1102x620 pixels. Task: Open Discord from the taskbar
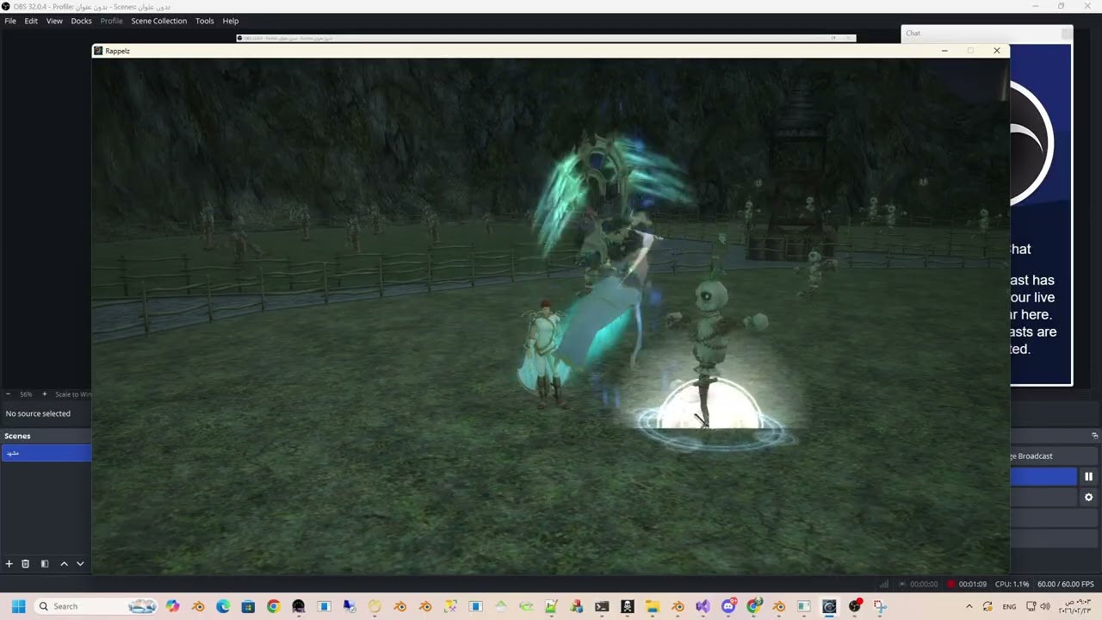(728, 606)
